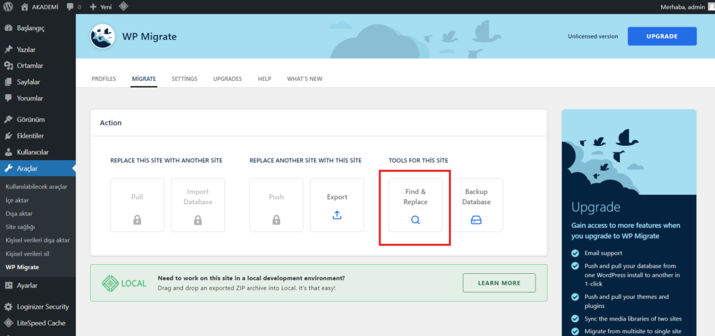
Task: Click the Sayfalar pages icon
Action: tap(8, 82)
